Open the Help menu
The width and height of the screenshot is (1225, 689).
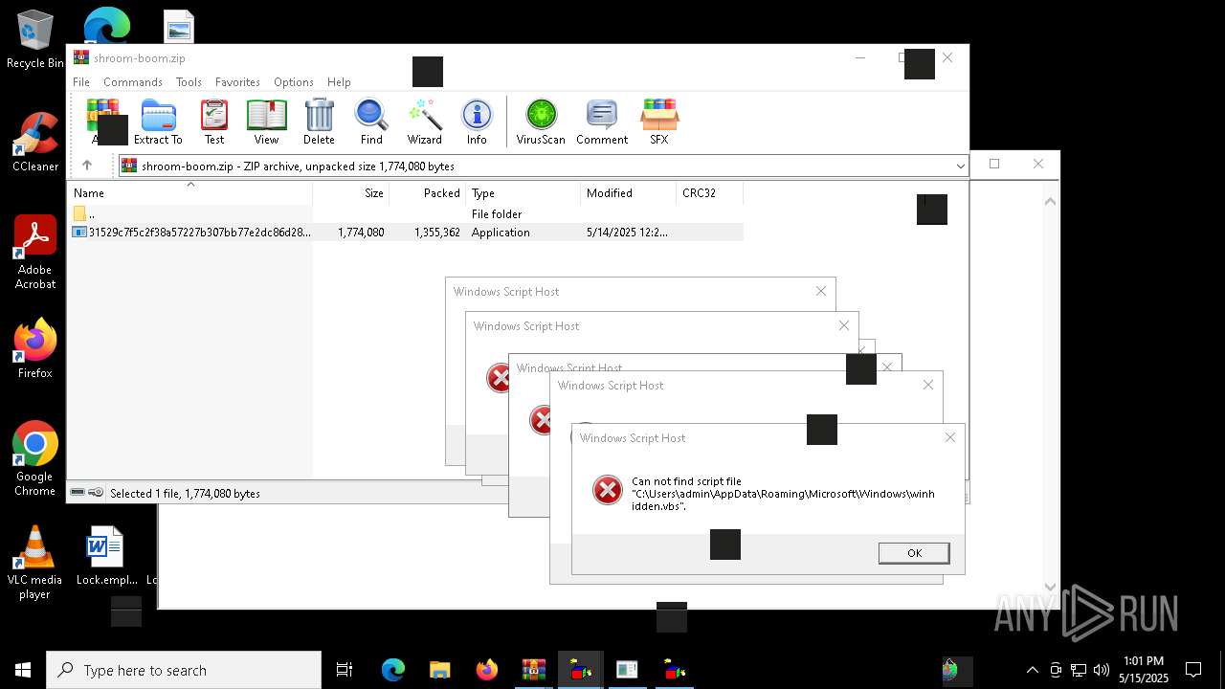(339, 82)
